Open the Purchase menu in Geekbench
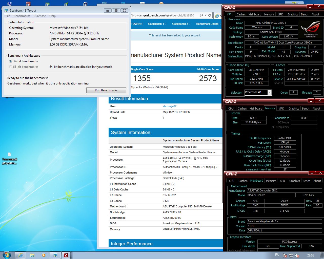Screen dimensions: 324x259 [40, 16]
